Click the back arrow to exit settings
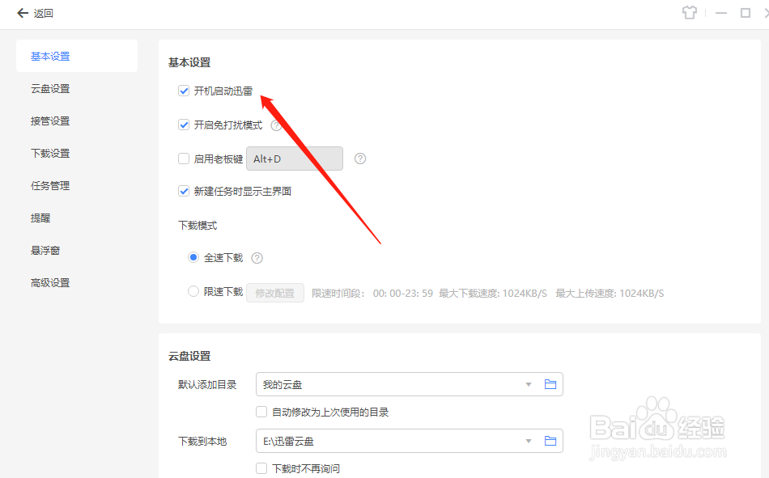Image resolution: width=769 pixels, height=478 pixels. tap(23, 14)
